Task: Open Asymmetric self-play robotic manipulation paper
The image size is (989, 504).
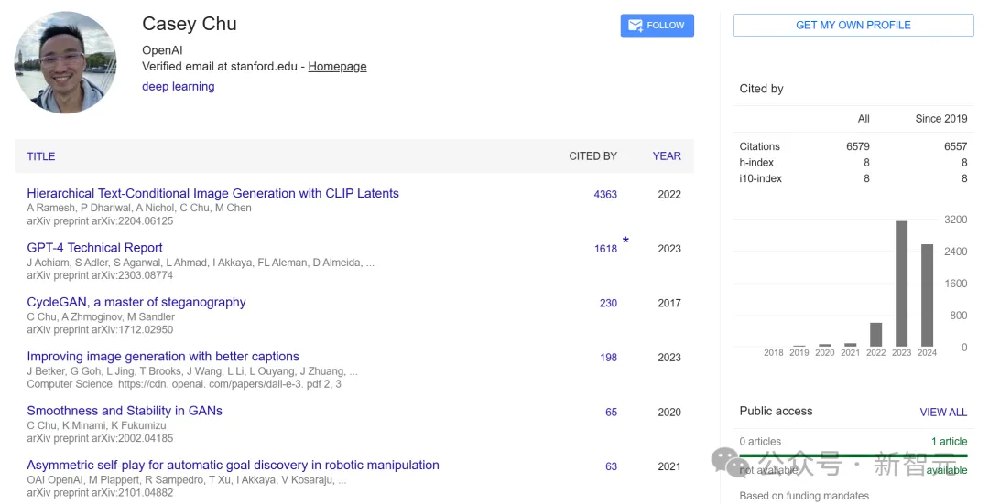Action: pyautogui.click(x=234, y=465)
